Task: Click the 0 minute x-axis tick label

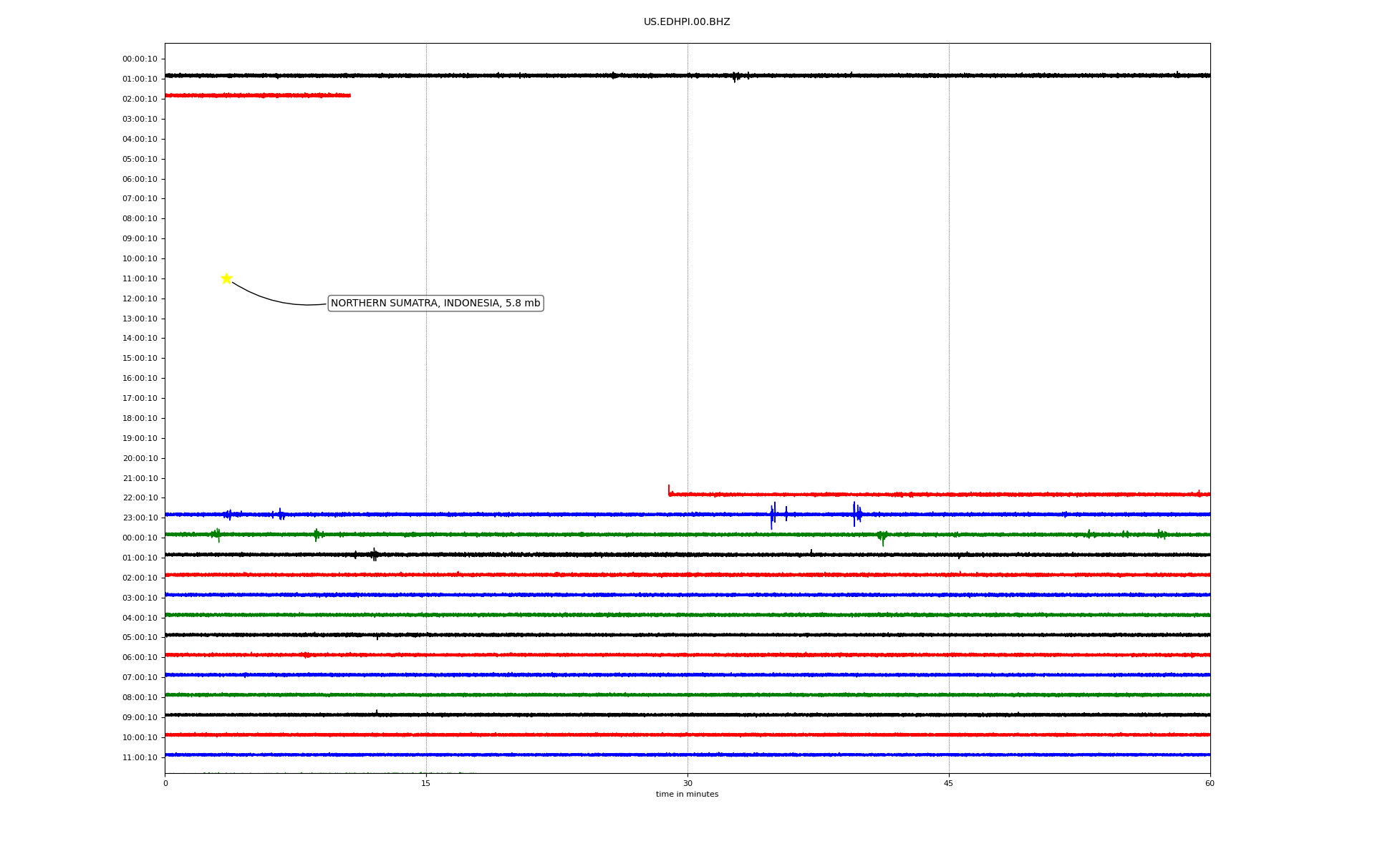Action: 165,783
